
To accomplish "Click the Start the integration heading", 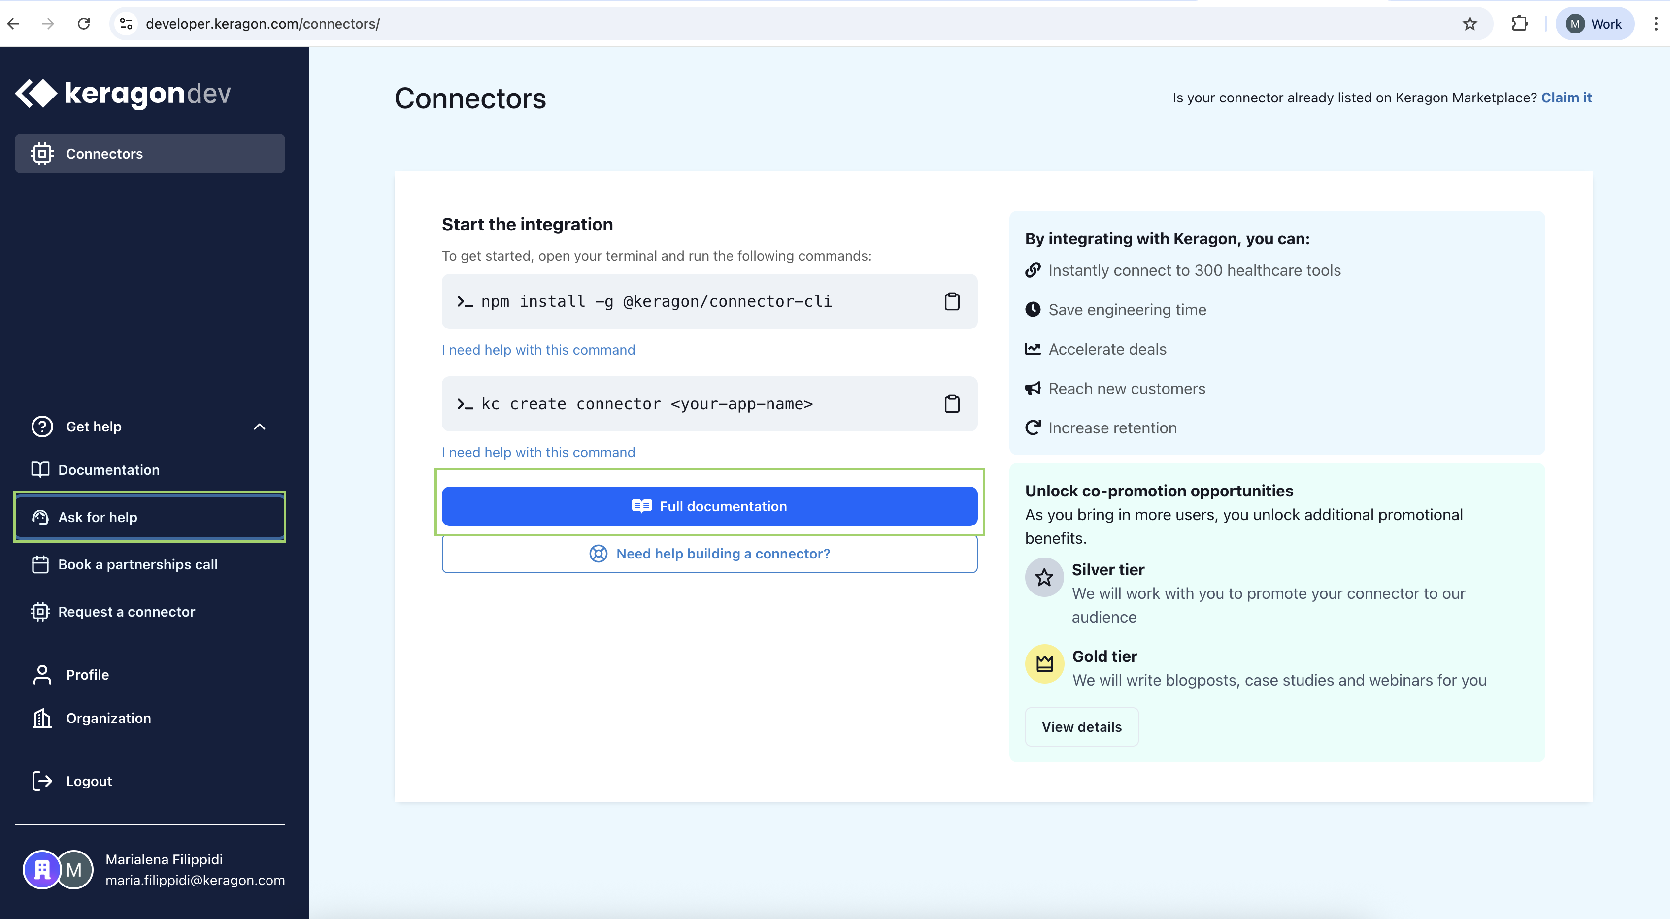I will (527, 224).
